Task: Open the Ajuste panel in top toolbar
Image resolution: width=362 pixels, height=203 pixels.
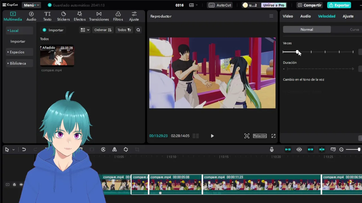Action: tap(134, 16)
